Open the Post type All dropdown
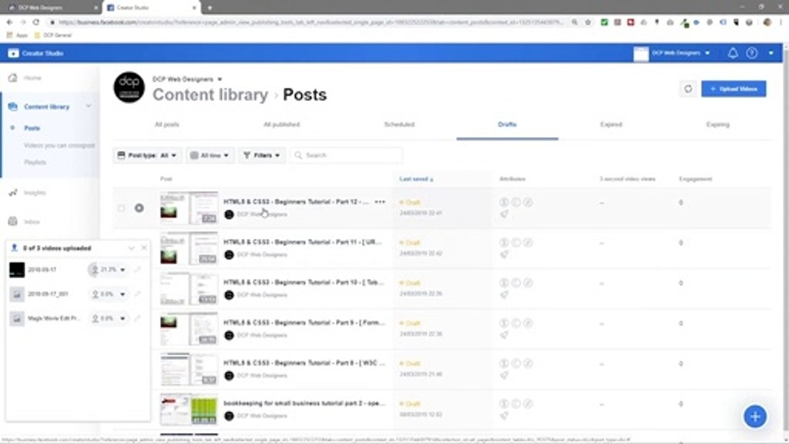Viewport: 789px width, 444px height. point(147,155)
